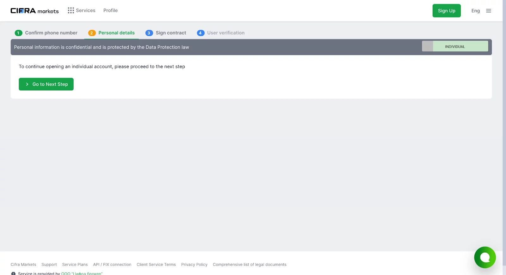The width and height of the screenshot is (506, 275).
Task: Open the green chat bubble widget
Action: coord(484,257)
